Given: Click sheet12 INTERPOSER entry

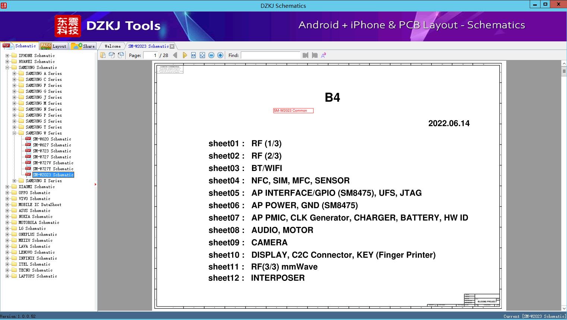Looking at the screenshot, I should 256,278.
